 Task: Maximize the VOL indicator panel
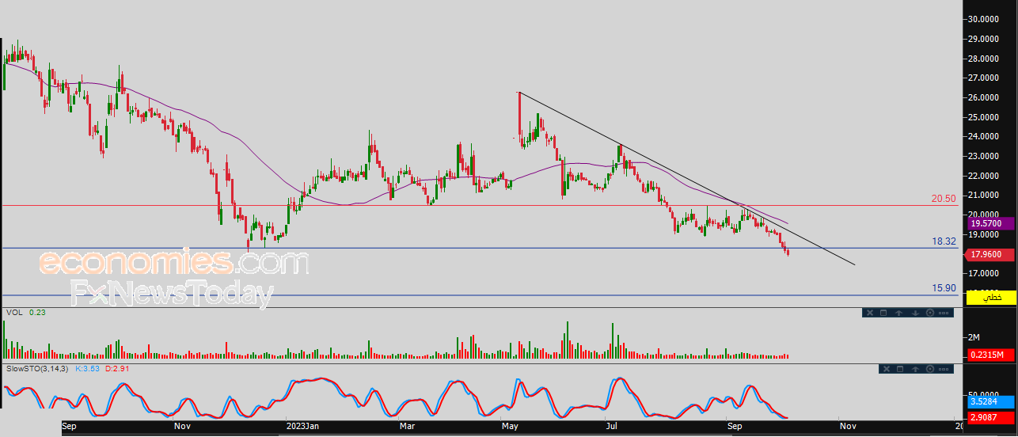click(883, 313)
